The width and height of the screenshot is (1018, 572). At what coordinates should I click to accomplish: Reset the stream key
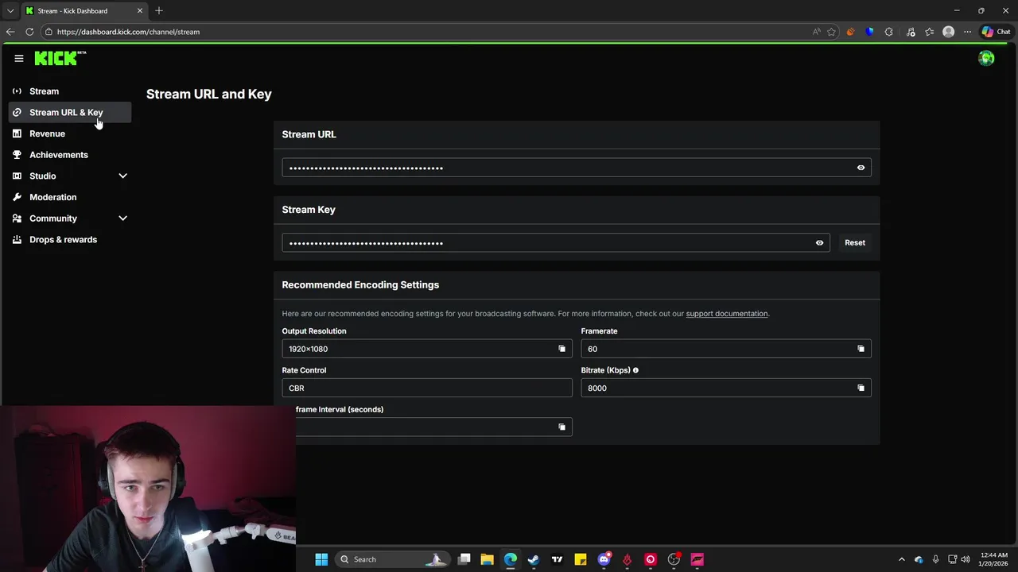click(855, 243)
